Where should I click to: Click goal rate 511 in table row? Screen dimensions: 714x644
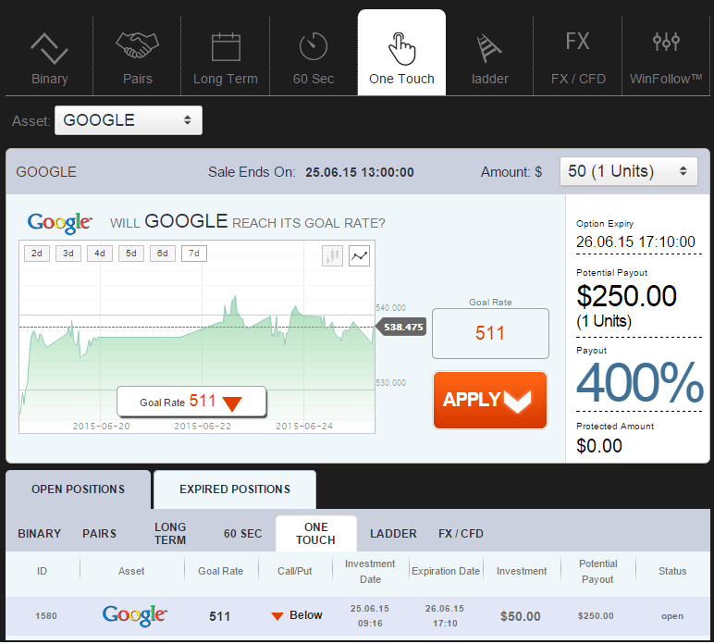click(x=219, y=616)
